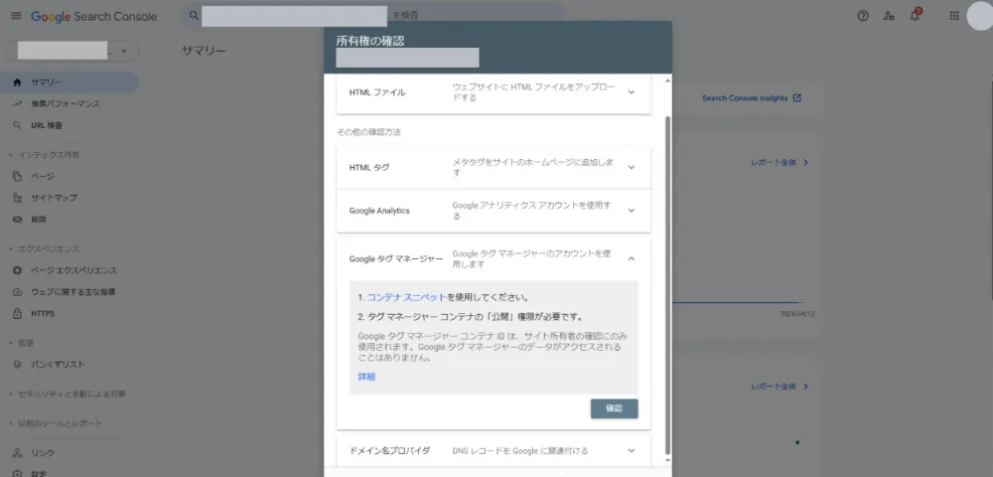This screenshot has width=993, height=477.
Task: Open the コンテナ スニペット link
Action: point(406,297)
